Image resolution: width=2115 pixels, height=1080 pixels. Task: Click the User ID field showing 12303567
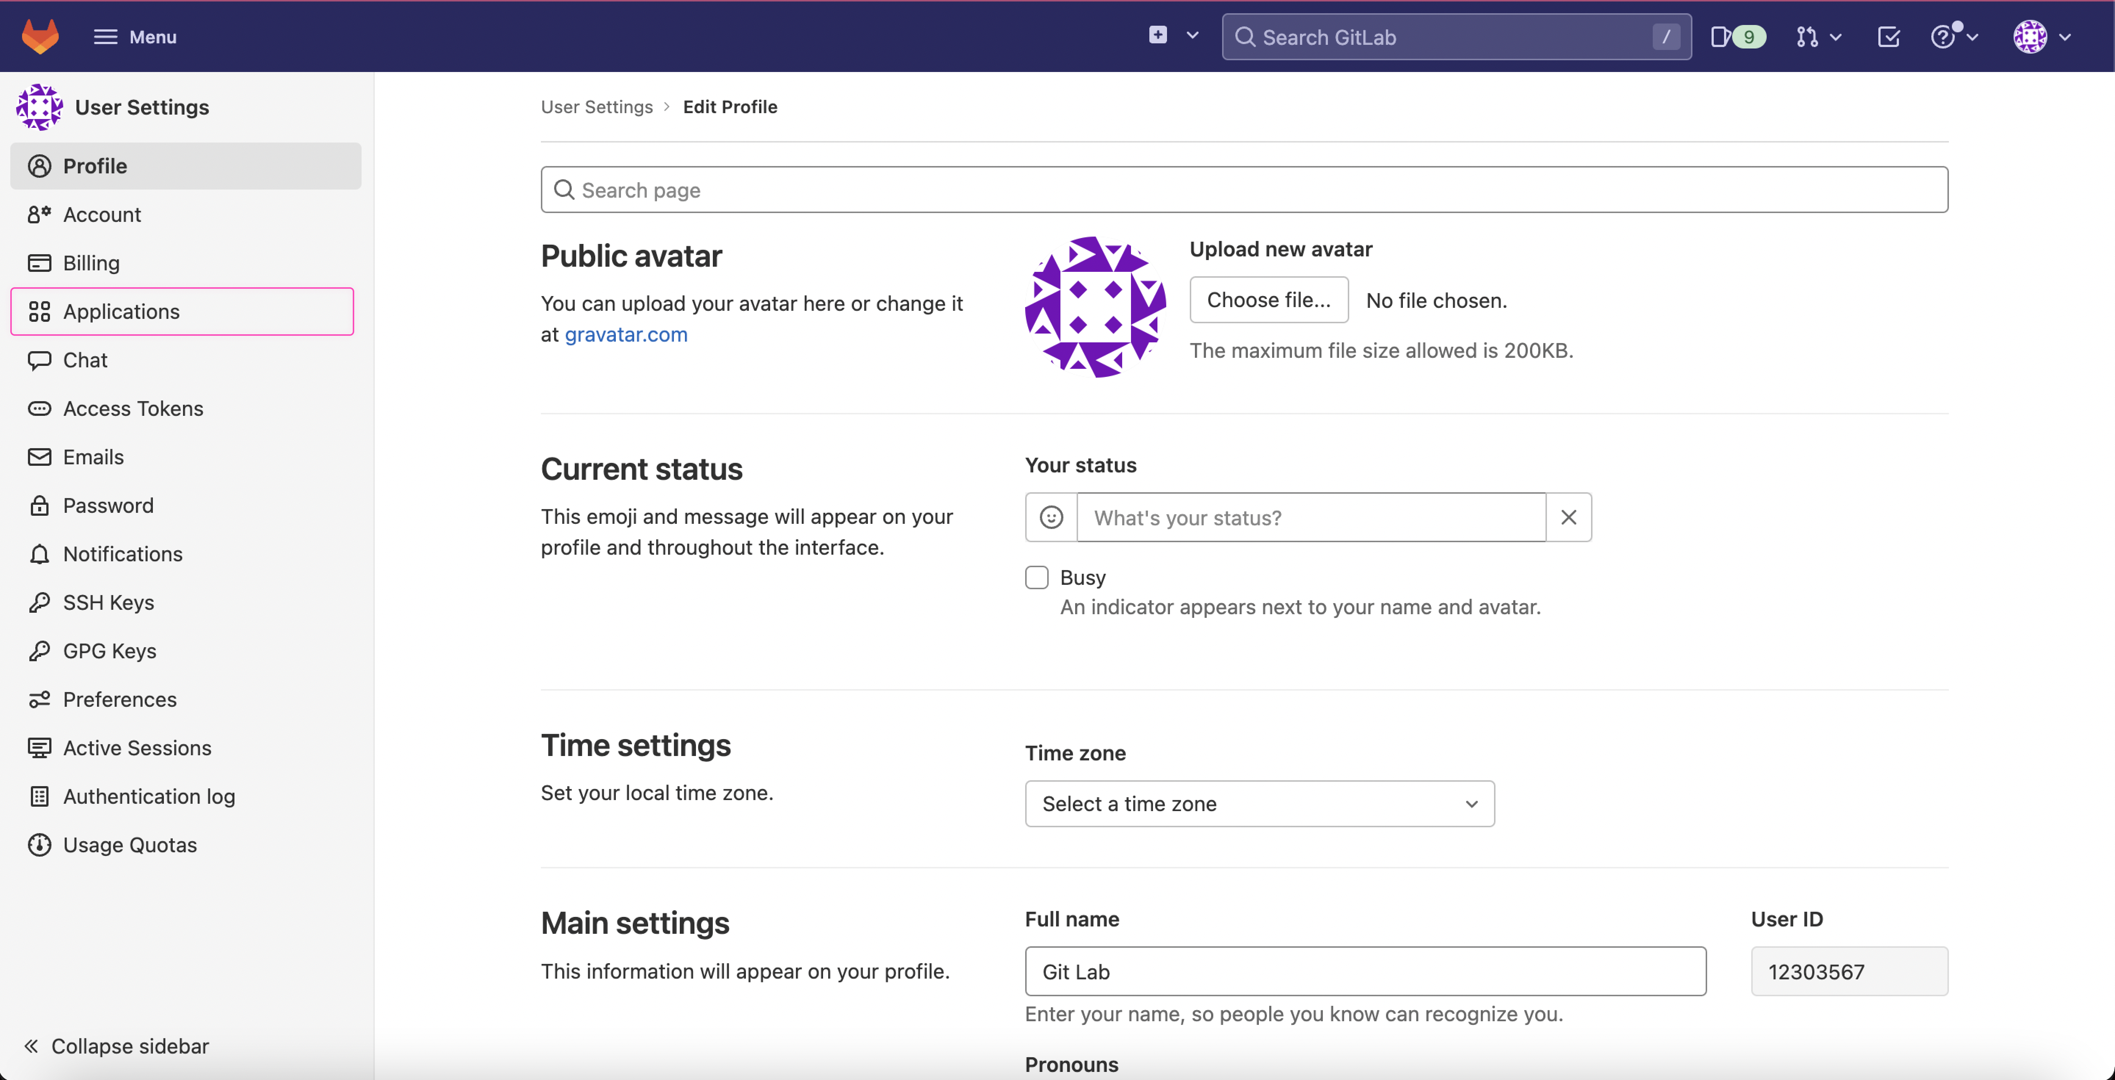1849,971
